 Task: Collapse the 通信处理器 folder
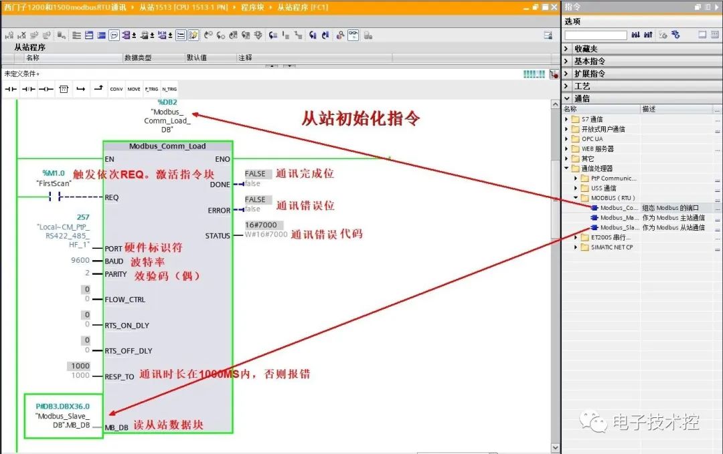pos(567,168)
